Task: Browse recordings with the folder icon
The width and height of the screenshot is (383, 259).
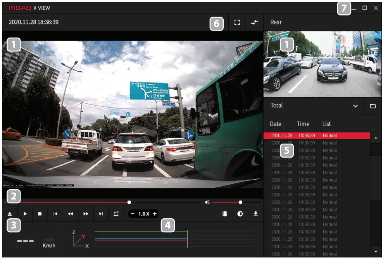Action: pyautogui.click(x=373, y=105)
